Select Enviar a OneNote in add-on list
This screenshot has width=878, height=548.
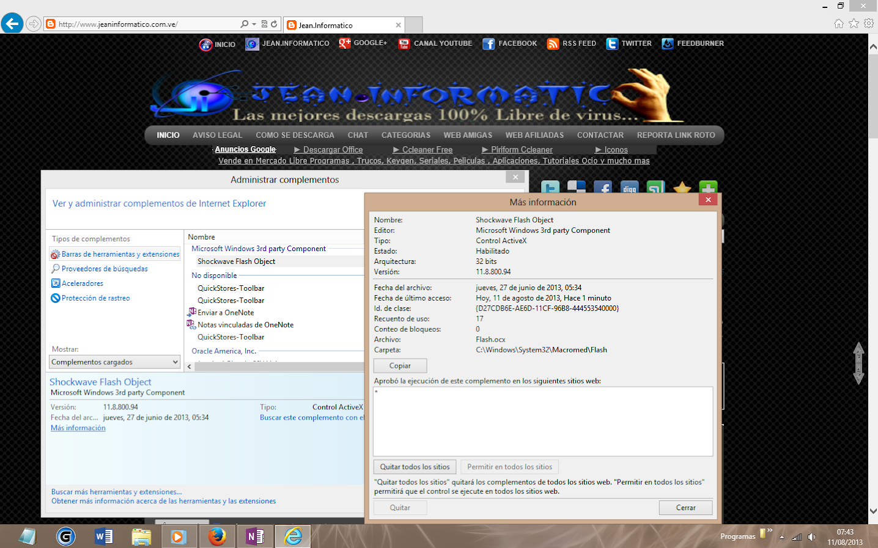click(226, 313)
